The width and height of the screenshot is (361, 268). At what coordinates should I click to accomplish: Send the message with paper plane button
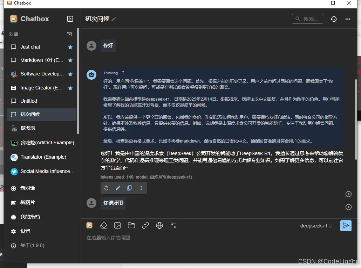click(346, 226)
